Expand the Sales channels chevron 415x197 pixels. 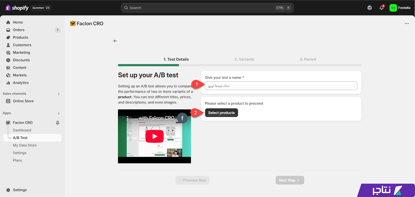pyautogui.click(x=59, y=94)
